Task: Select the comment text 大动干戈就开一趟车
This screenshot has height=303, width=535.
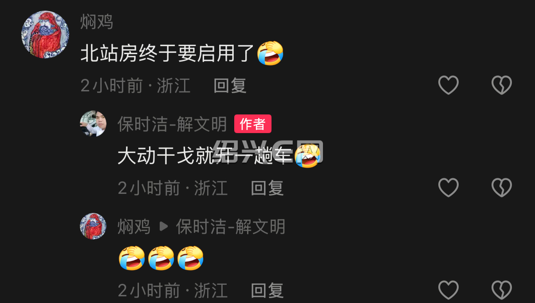Action: pos(205,156)
